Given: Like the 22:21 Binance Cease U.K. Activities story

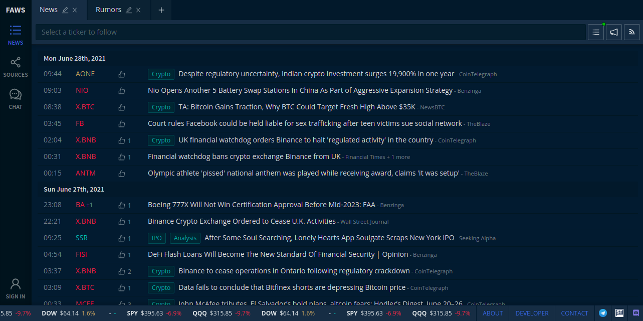Looking at the screenshot, I should point(121,222).
